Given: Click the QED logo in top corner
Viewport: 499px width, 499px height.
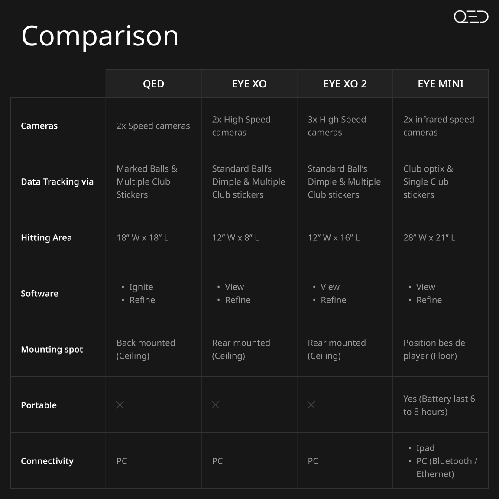Looking at the screenshot, I should click(471, 16).
